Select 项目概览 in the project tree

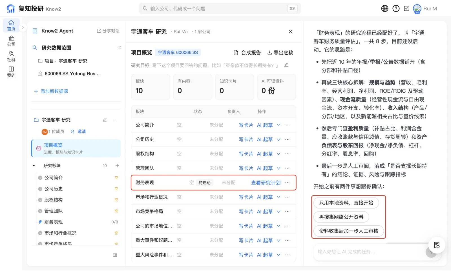pyautogui.click(x=76, y=148)
